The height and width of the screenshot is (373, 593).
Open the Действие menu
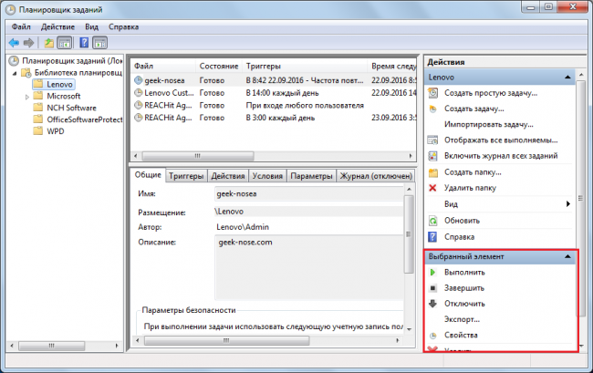[x=57, y=27]
